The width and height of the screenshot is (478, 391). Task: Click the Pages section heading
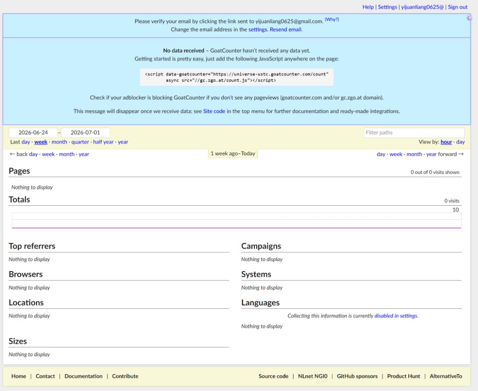(19, 171)
